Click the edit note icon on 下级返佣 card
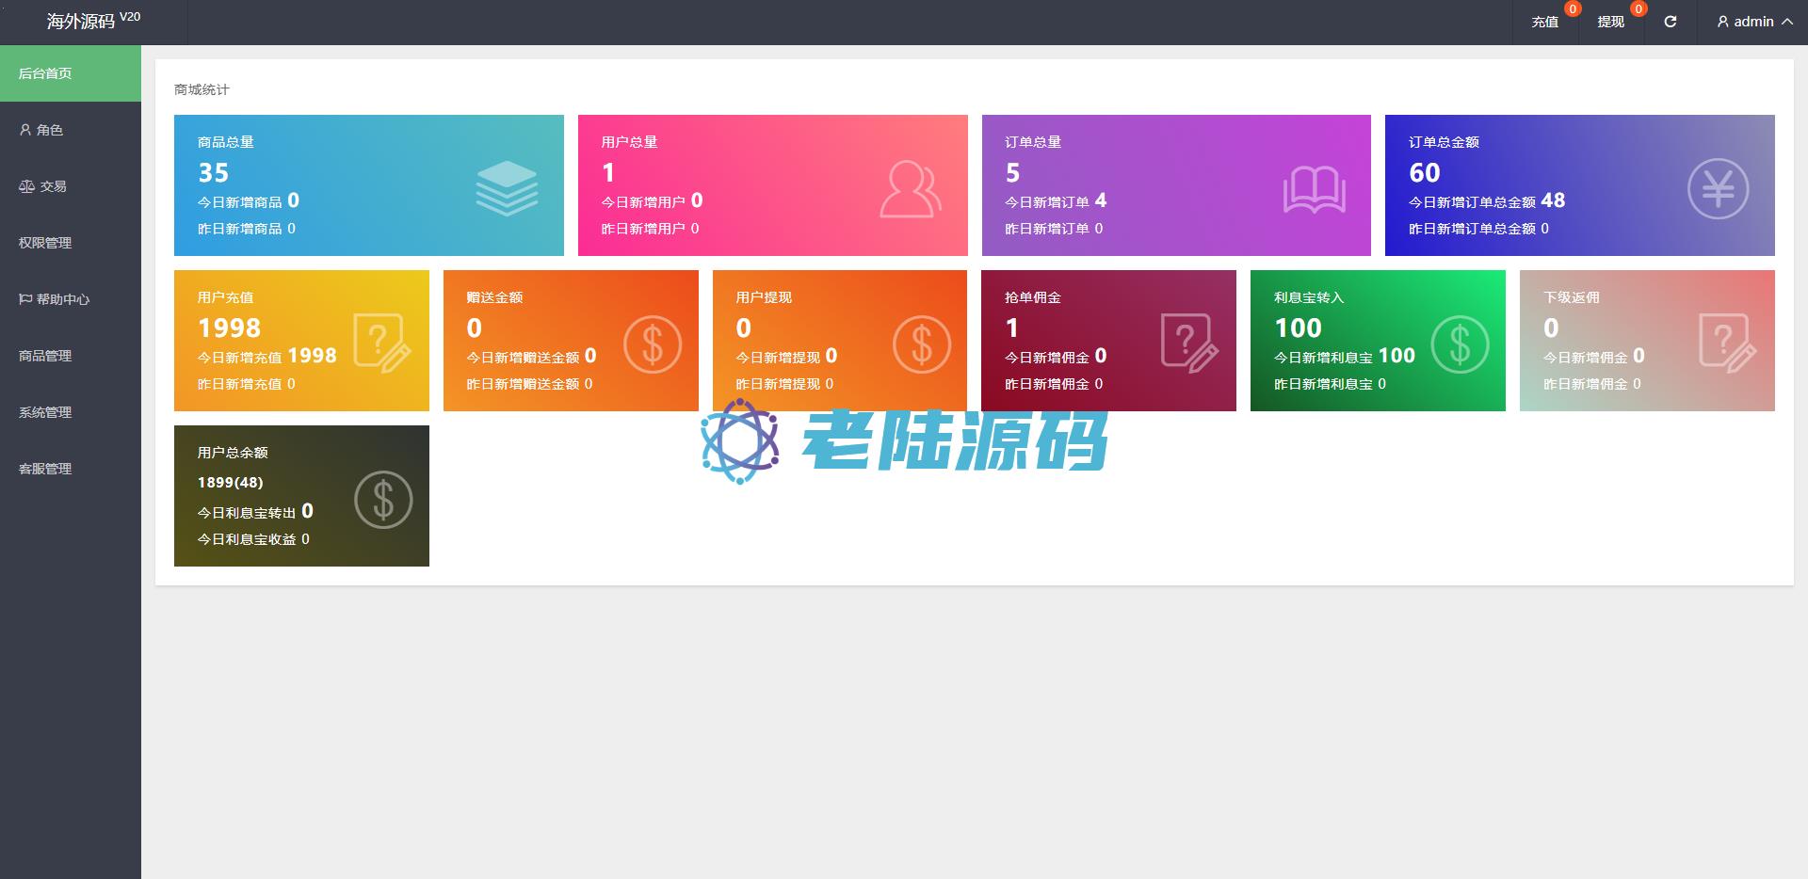1808x879 pixels. click(x=1727, y=344)
